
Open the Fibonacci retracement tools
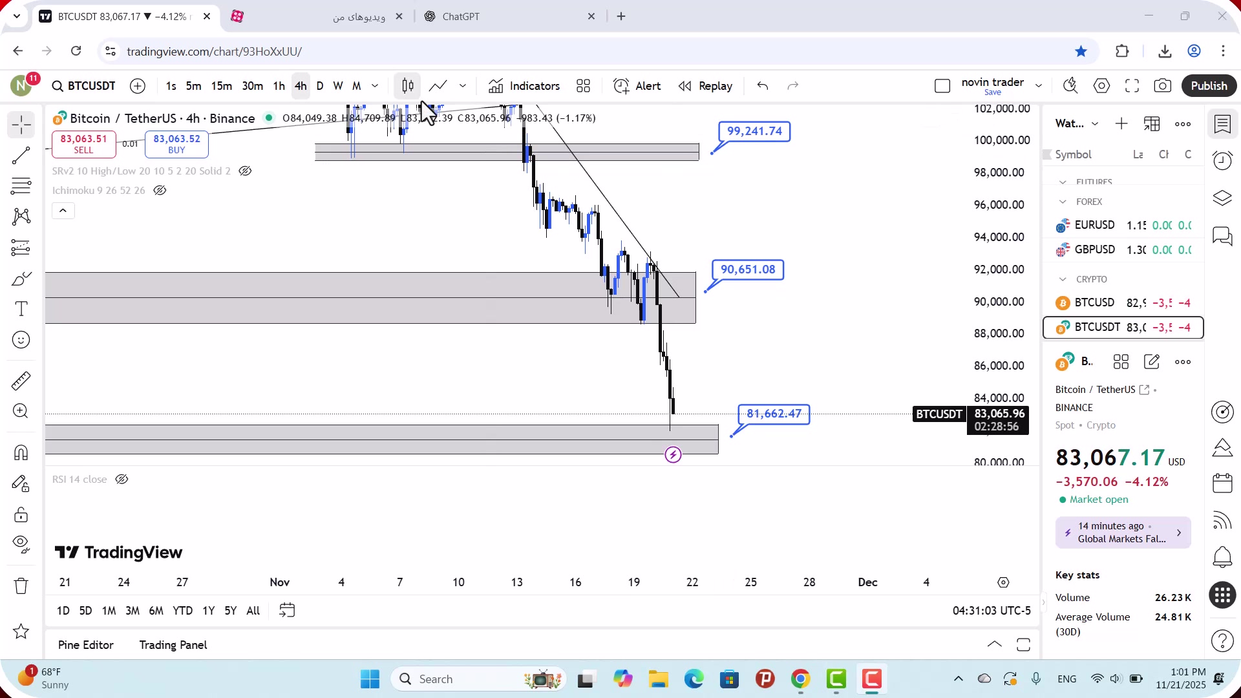pos(21,186)
